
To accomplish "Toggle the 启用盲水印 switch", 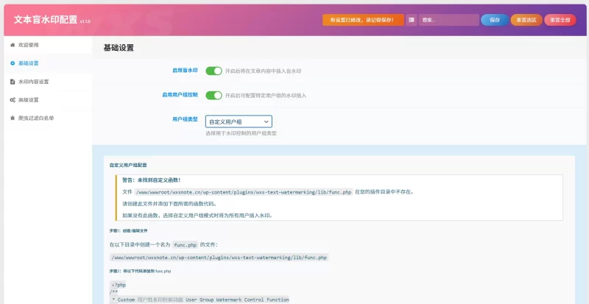I will pyautogui.click(x=214, y=71).
